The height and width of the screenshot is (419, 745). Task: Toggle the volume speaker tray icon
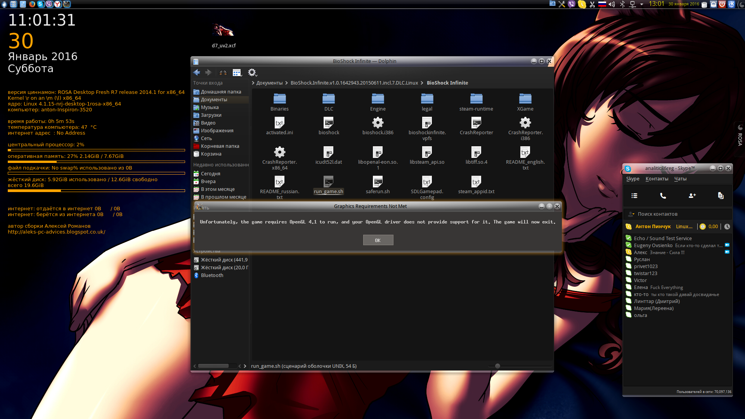(612, 4)
